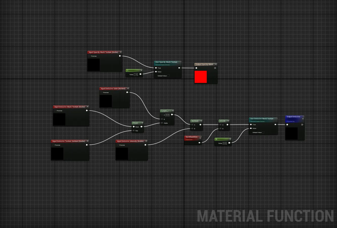Select Use Emissive Mask Texture node title
The image size is (337, 228).
click(x=262, y=119)
